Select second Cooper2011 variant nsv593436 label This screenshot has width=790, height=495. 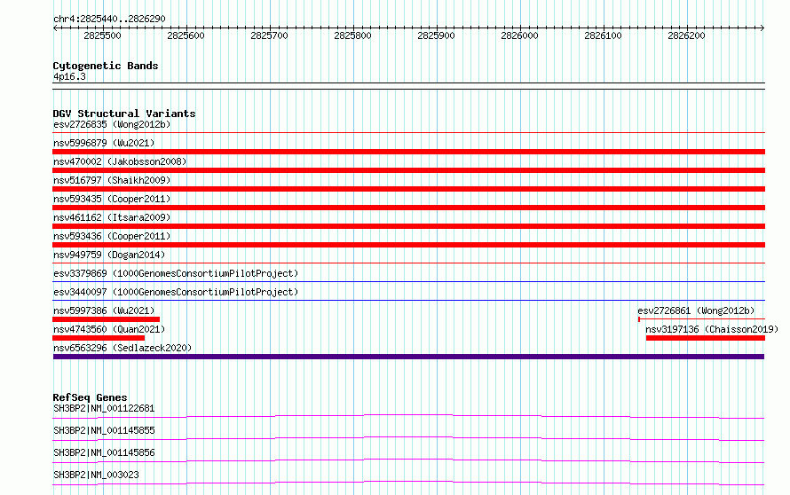(x=112, y=236)
